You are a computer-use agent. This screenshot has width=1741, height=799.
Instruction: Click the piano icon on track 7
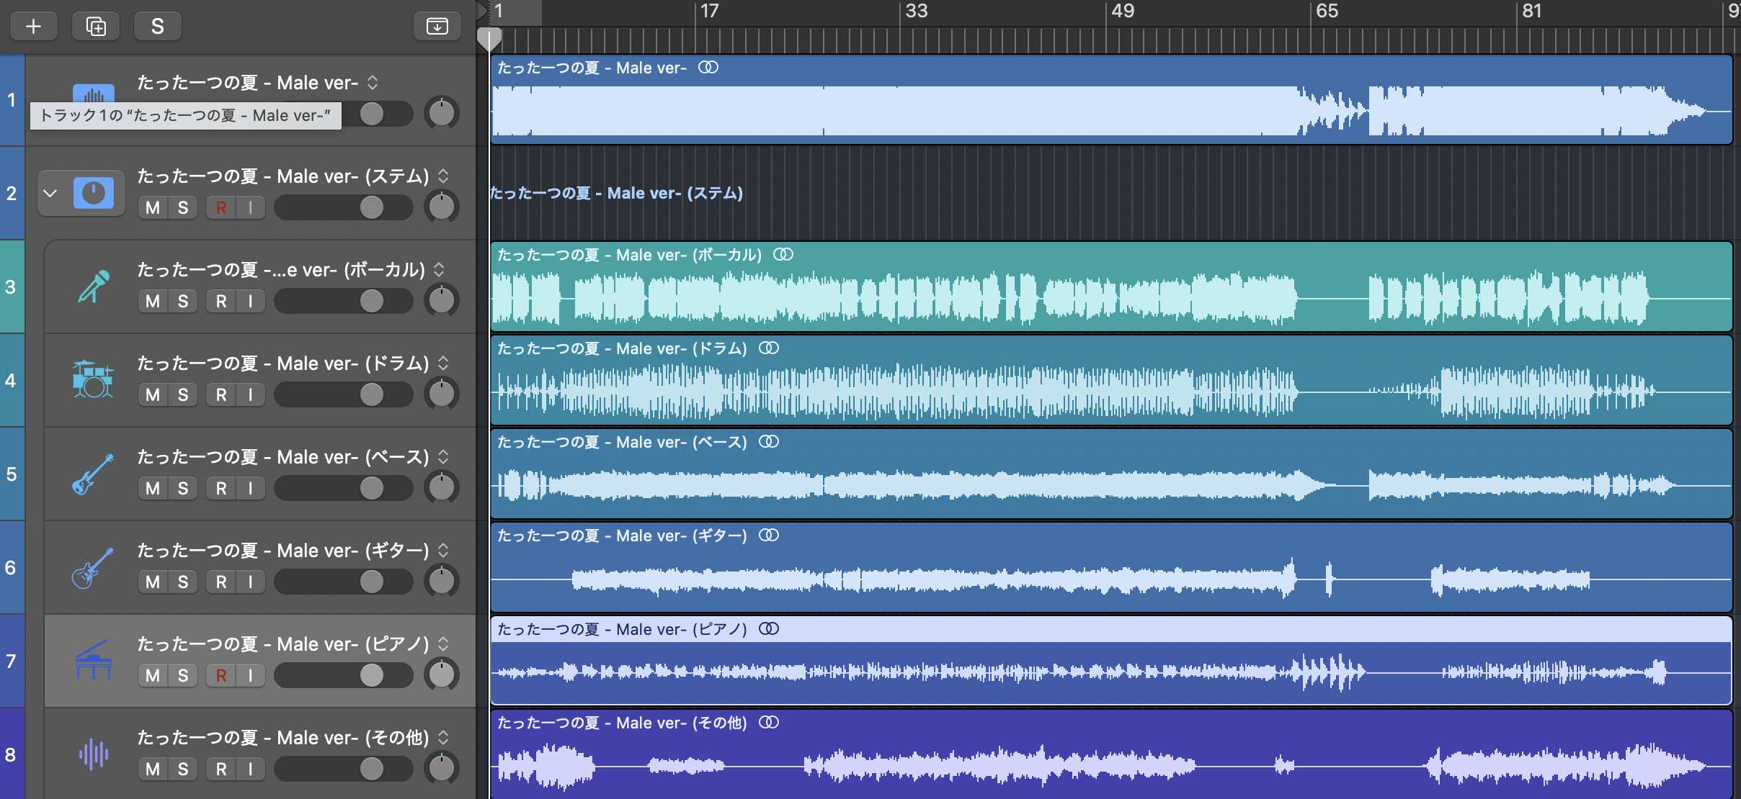tap(93, 660)
